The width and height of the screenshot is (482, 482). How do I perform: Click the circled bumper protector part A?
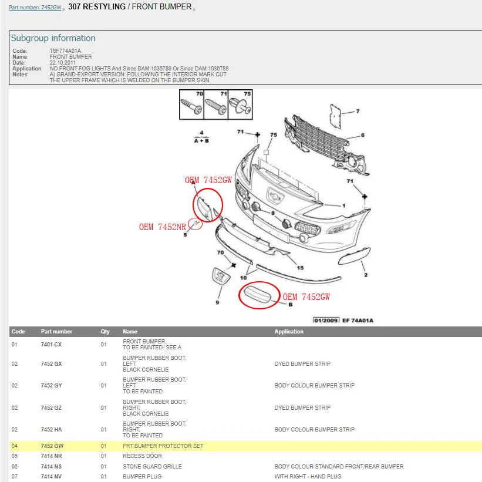click(x=204, y=208)
